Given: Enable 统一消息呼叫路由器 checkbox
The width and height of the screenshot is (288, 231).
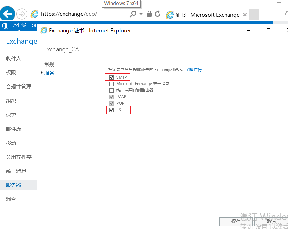Looking at the screenshot, I should coord(111,90).
